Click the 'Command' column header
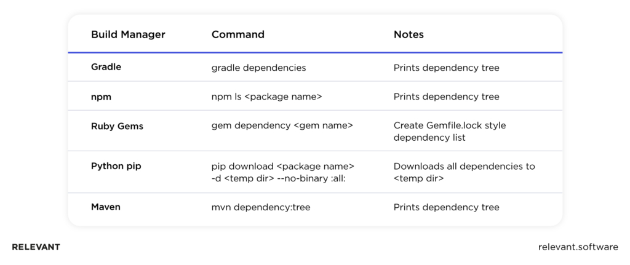630x265 pixels. 238,34
